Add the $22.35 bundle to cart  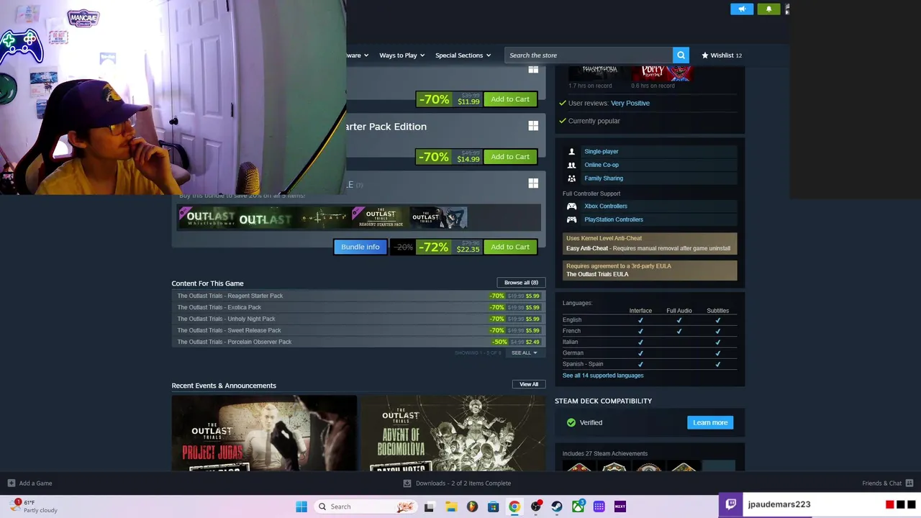click(510, 247)
